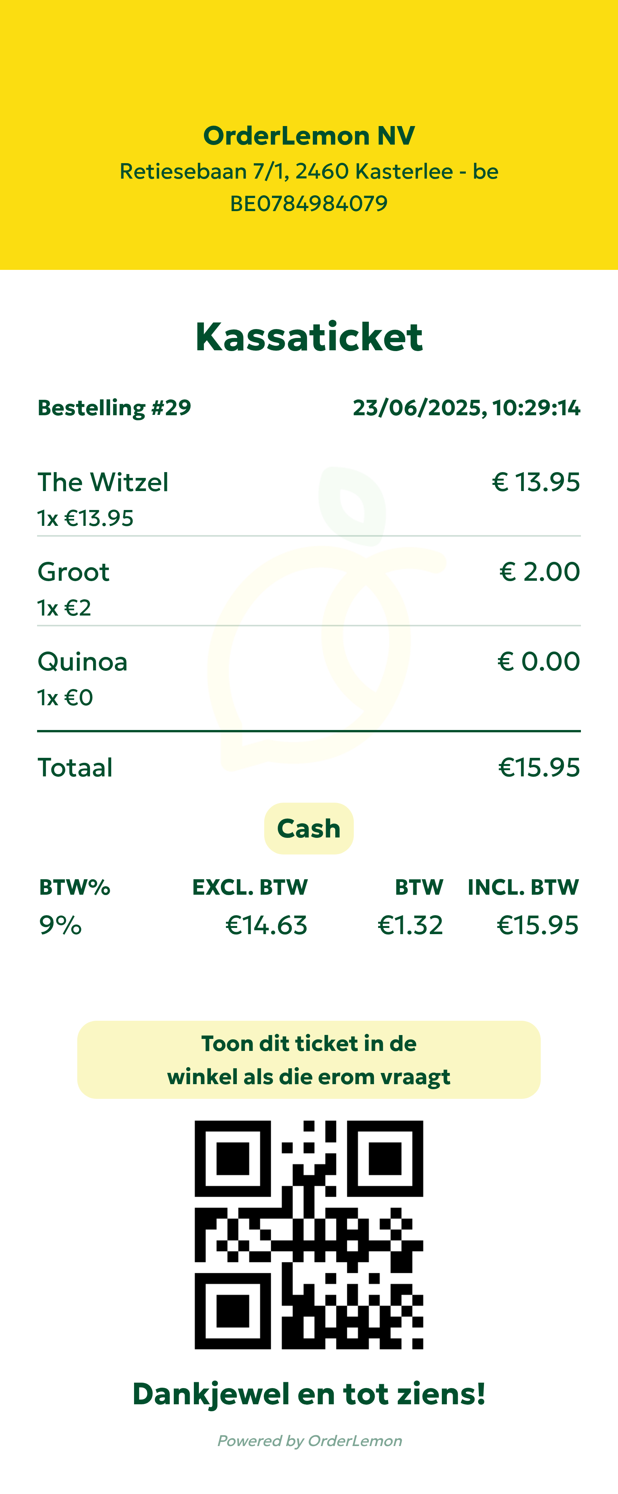Image resolution: width=618 pixels, height=1494 pixels.
Task: Click VAT number BE0784984079
Action: pyautogui.click(x=309, y=203)
